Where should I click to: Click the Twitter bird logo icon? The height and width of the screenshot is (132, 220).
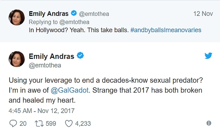point(208,56)
